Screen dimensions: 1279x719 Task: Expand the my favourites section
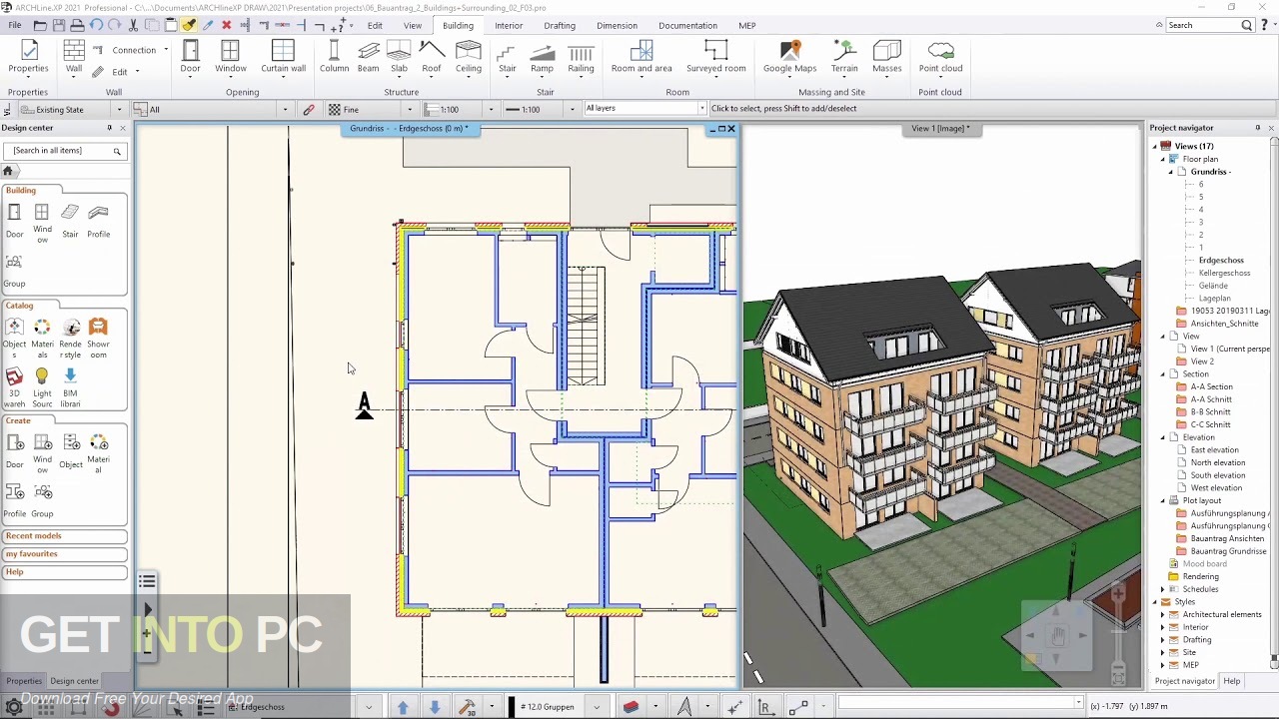(64, 554)
